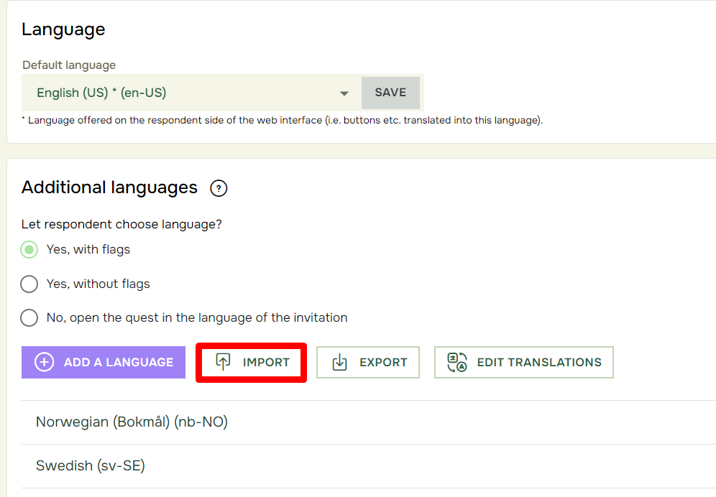Screen dimensions: 716x497
Task: Select the Norwegian (Bokmål) language row
Action: [369, 422]
